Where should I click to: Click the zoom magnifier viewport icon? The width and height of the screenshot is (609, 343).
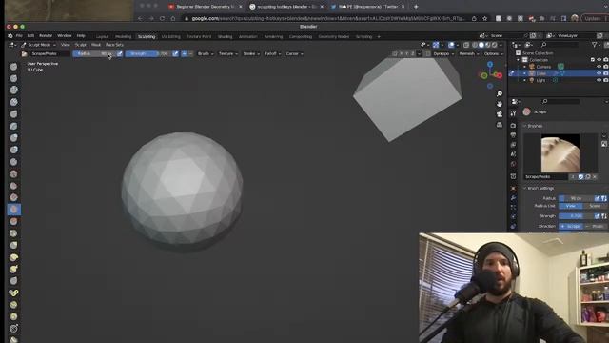pyautogui.click(x=500, y=93)
